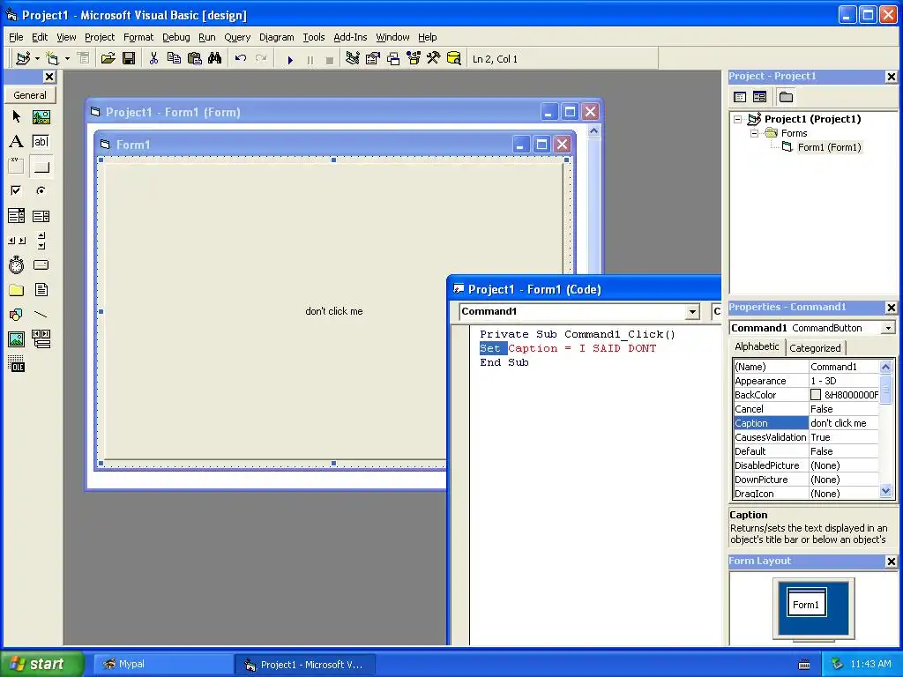Open dropdown arrow beside Add Form icon
This screenshot has width=903, height=677.
click(67, 59)
